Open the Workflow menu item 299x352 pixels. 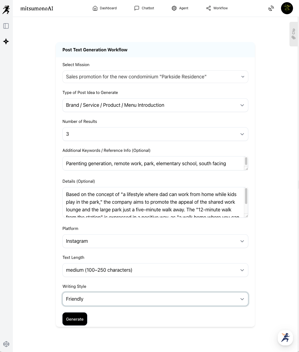click(x=217, y=8)
